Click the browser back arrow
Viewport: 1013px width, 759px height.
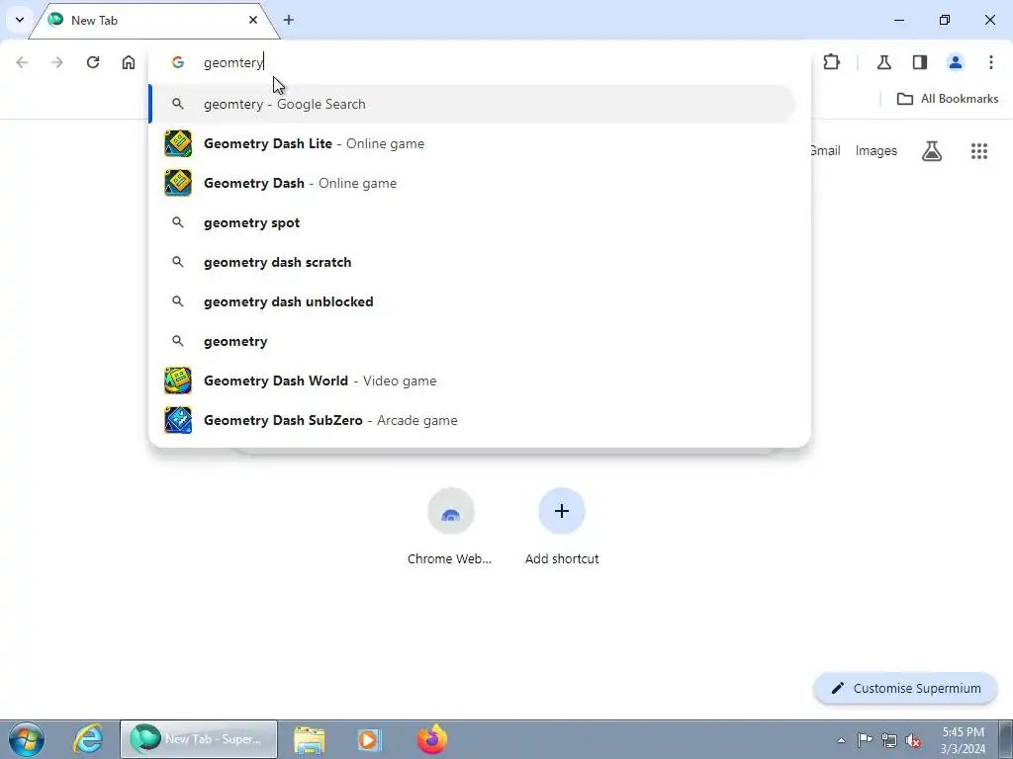click(x=22, y=62)
